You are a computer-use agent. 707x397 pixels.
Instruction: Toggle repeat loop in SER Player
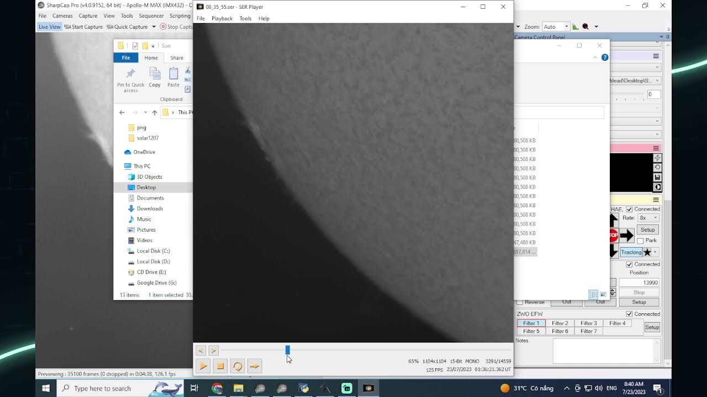pos(237,366)
